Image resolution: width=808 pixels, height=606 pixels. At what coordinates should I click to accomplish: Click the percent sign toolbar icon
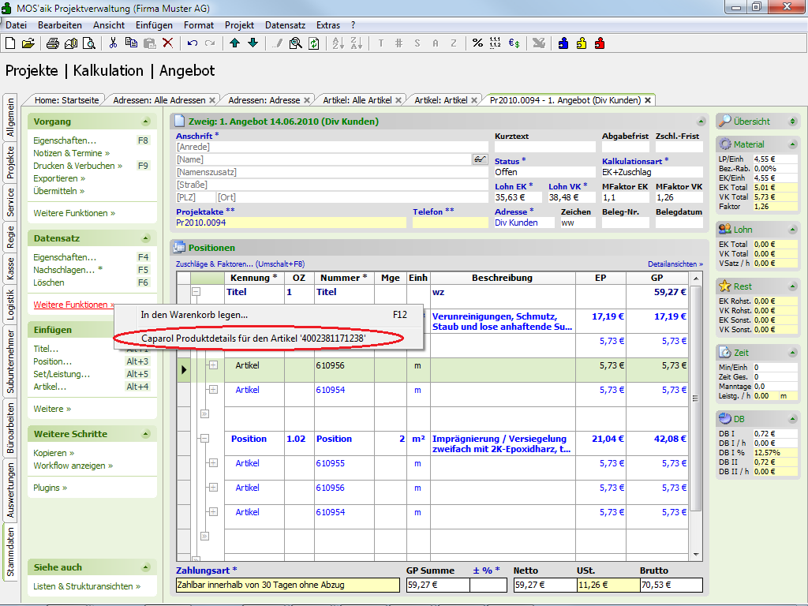(477, 43)
